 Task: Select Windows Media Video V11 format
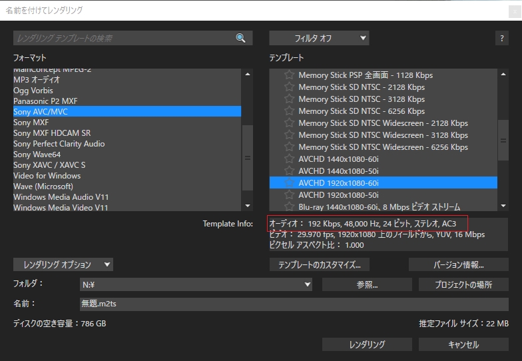tap(127, 206)
